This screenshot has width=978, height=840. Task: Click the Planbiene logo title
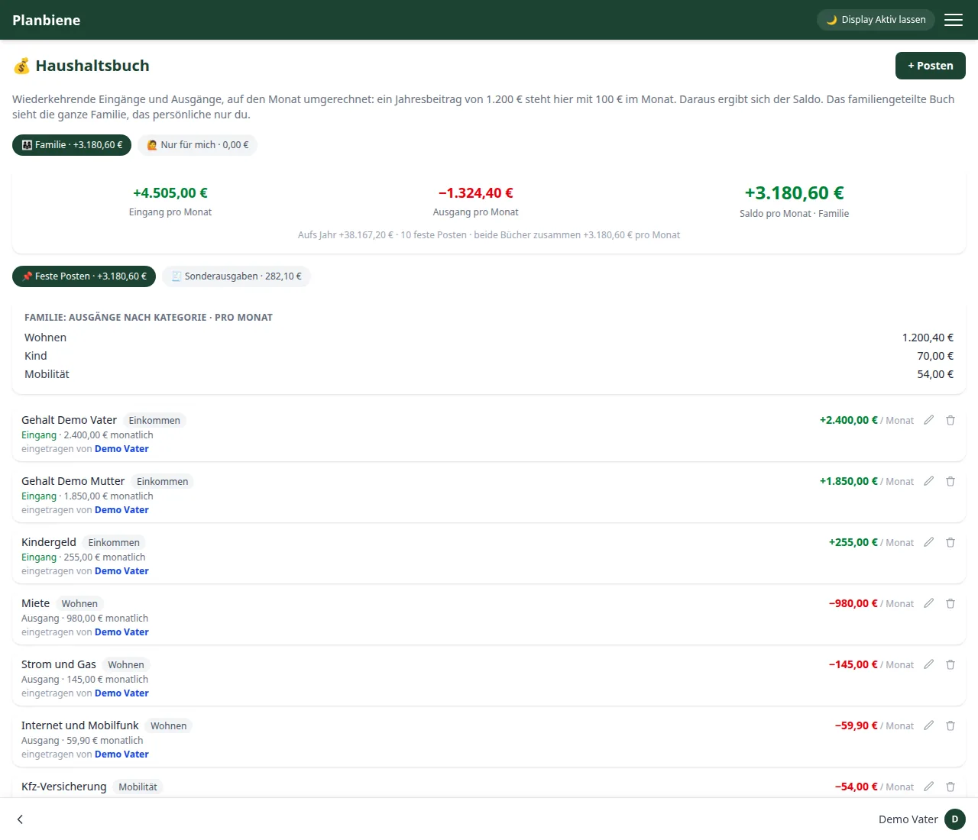click(47, 21)
